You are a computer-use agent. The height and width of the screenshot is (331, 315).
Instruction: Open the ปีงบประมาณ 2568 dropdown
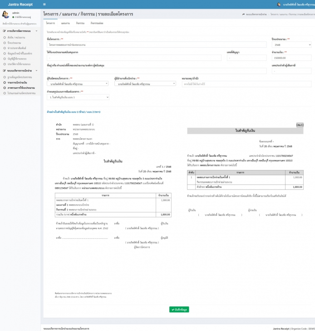[x=291, y=45]
